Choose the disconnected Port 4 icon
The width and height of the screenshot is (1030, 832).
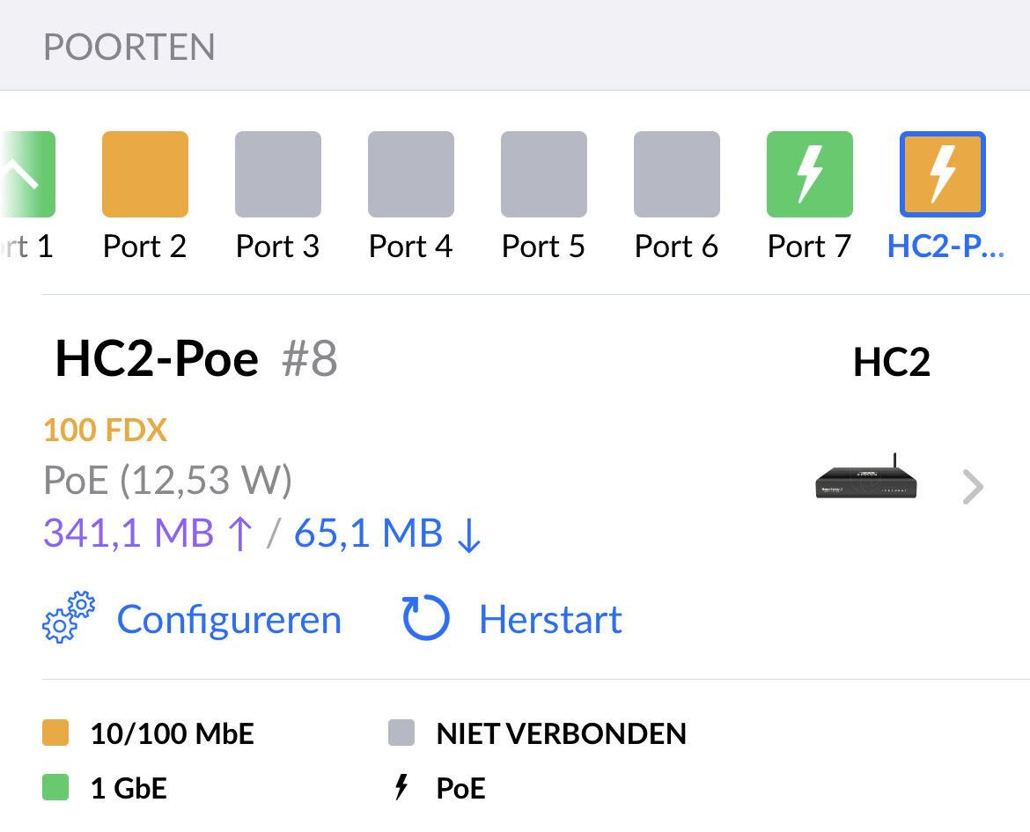click(411, 174)
